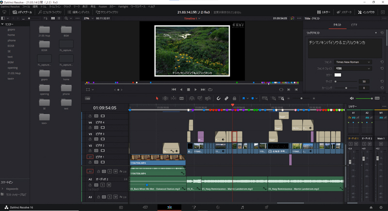Viewport: 388px width, 211px height.
Task: Solo audio track A1 with S button
Action: [x=110, y=171]
